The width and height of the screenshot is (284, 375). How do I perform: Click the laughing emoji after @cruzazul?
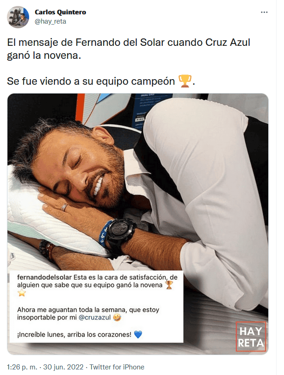click(x=117, y=318)
